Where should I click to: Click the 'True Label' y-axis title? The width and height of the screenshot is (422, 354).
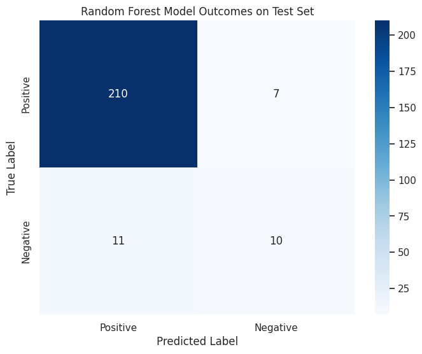tap(11, 167)
